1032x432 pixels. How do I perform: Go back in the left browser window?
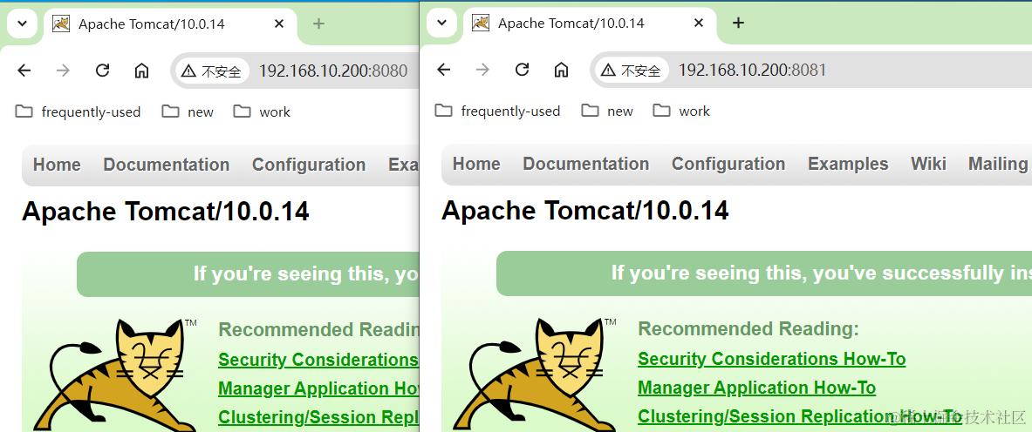click(24, 71)
